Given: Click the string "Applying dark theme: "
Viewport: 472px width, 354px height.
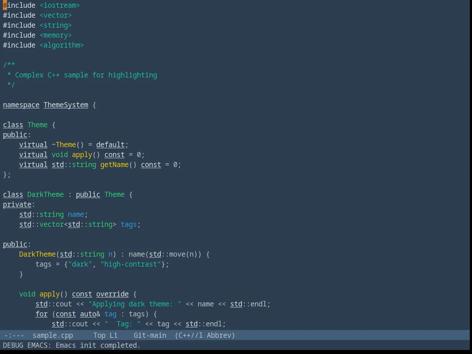Looking at the screenshot, I should [x=135, y=304].
